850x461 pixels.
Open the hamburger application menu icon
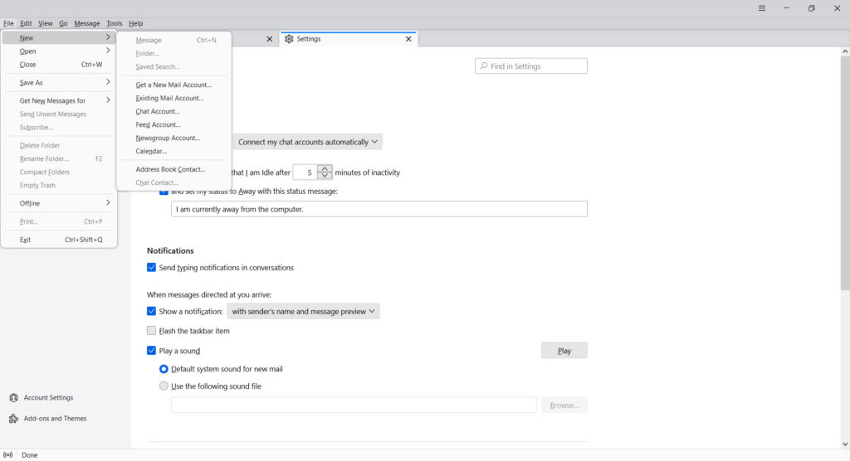tap(762, 8)
